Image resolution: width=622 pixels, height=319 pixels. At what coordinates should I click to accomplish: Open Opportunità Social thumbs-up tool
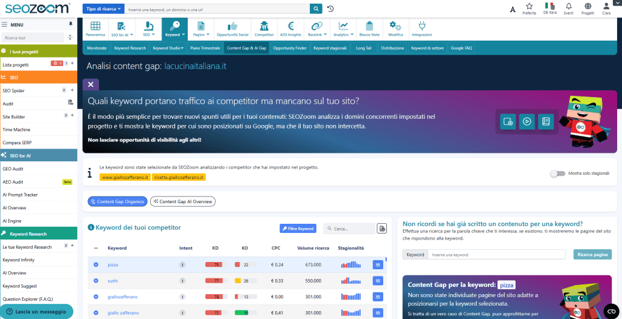(233, 29)
